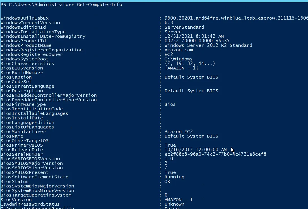This screenshot has height=209, width=308.
Task: Click the BiosBIOSVersion {AMAZON - 1} value
Action: pos(181,68)
